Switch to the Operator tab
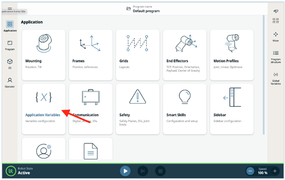285x180 pixels. click(x=10, y=82)
